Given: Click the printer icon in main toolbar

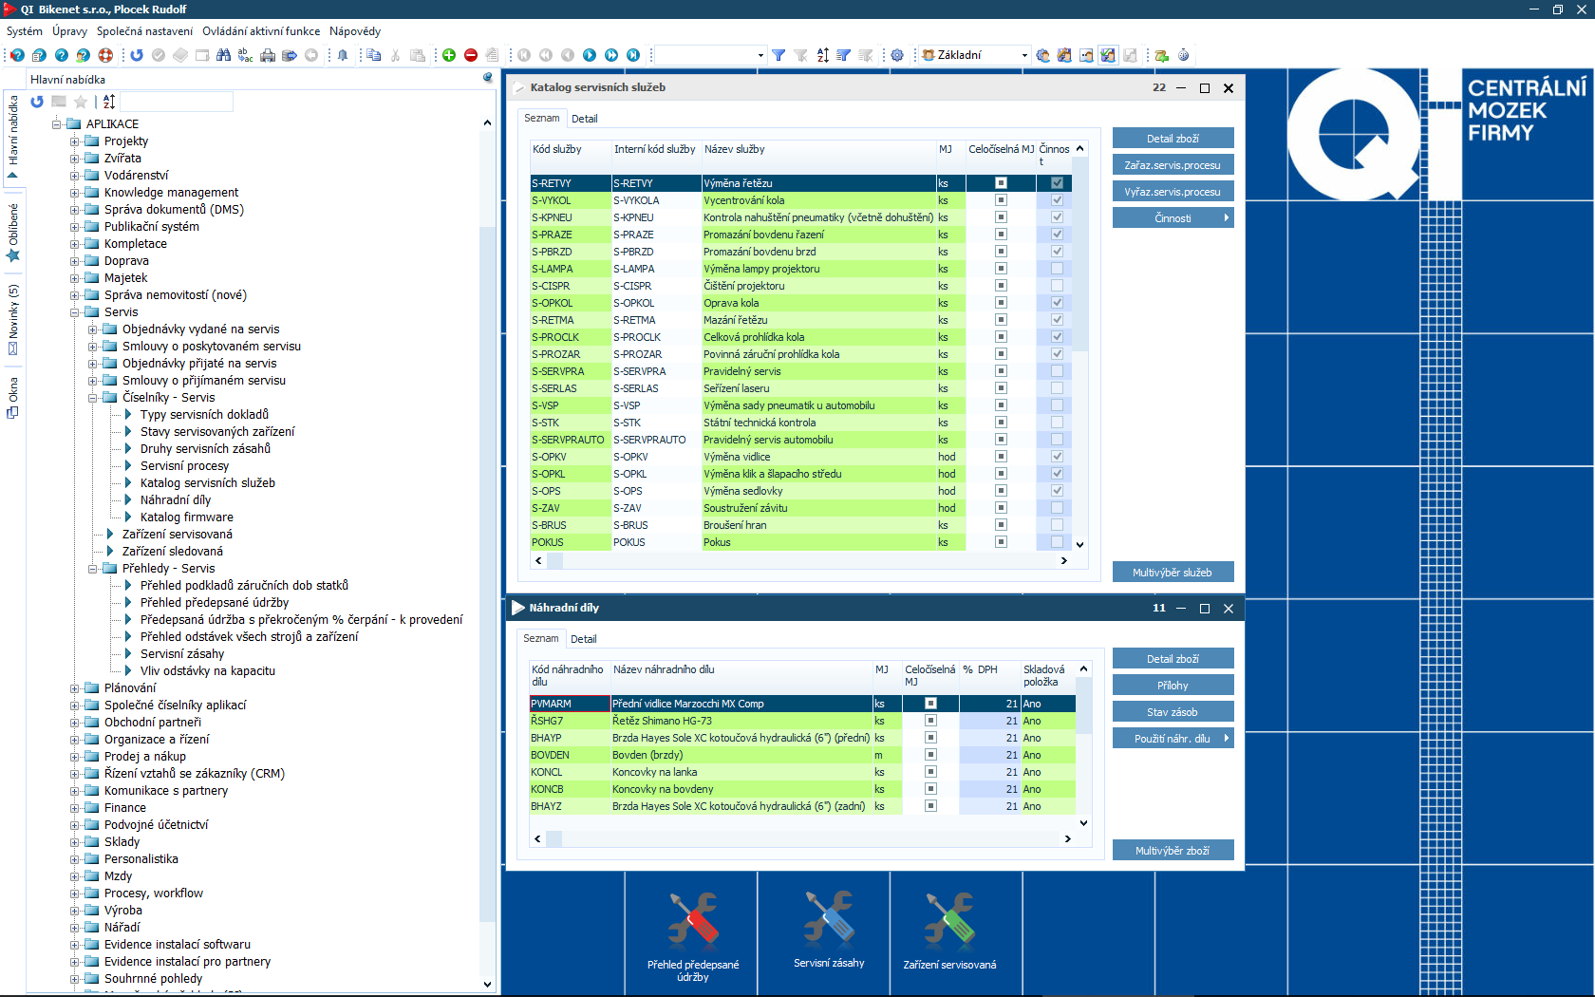Looking at the screenshot, I should pyautogui.click(x=268, y=55).
